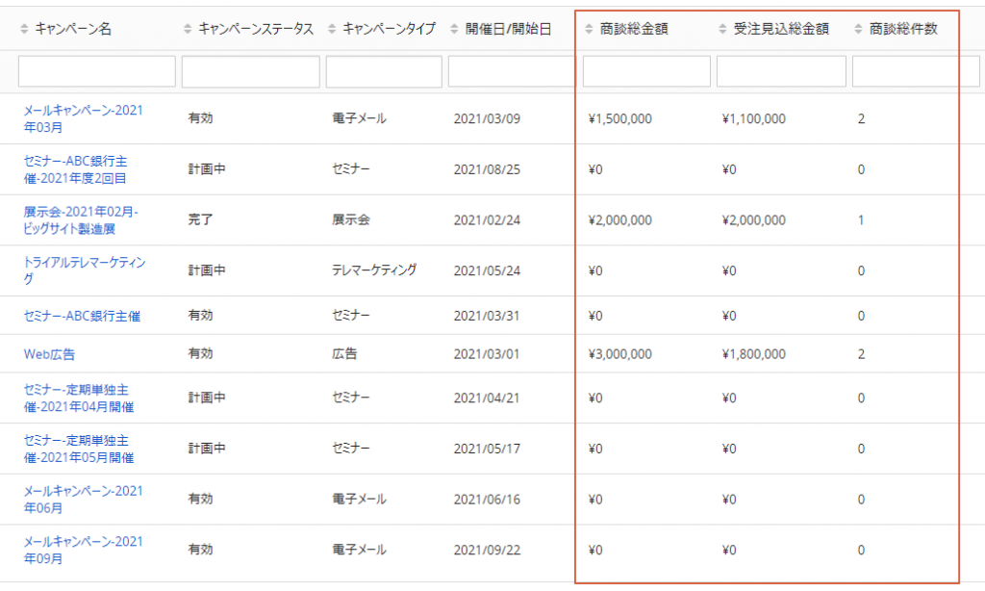Click sort icon beside 商談総金額 header
This screenshot has height=591, width=985.
(589, 30)
